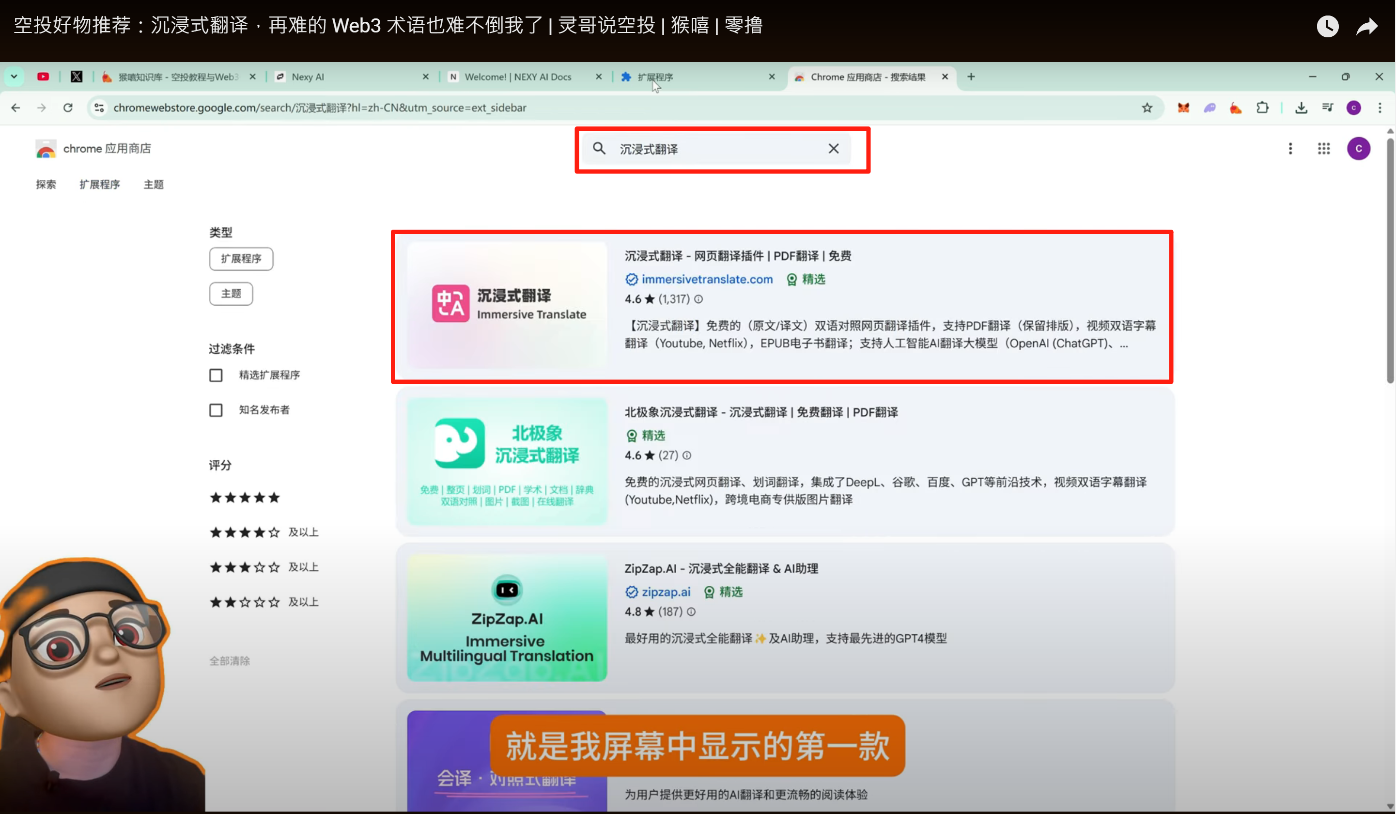1396x814 pixels.
Task: Close the Chrome 应用商店 tab
Action: pos(945,77)
